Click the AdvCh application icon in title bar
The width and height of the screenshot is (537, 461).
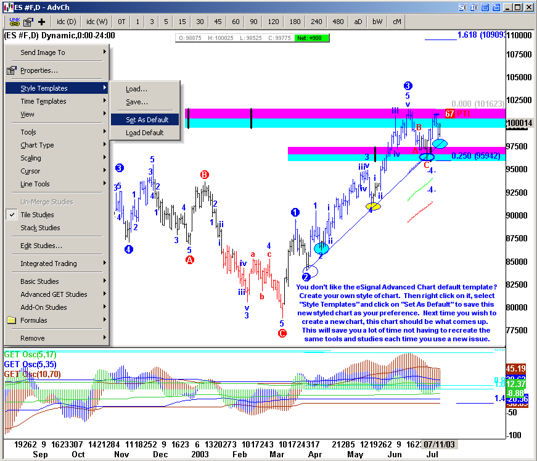[9, 7]
